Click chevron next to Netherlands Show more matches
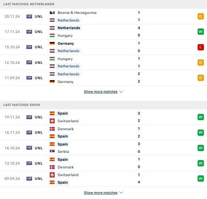 (121, 92)
